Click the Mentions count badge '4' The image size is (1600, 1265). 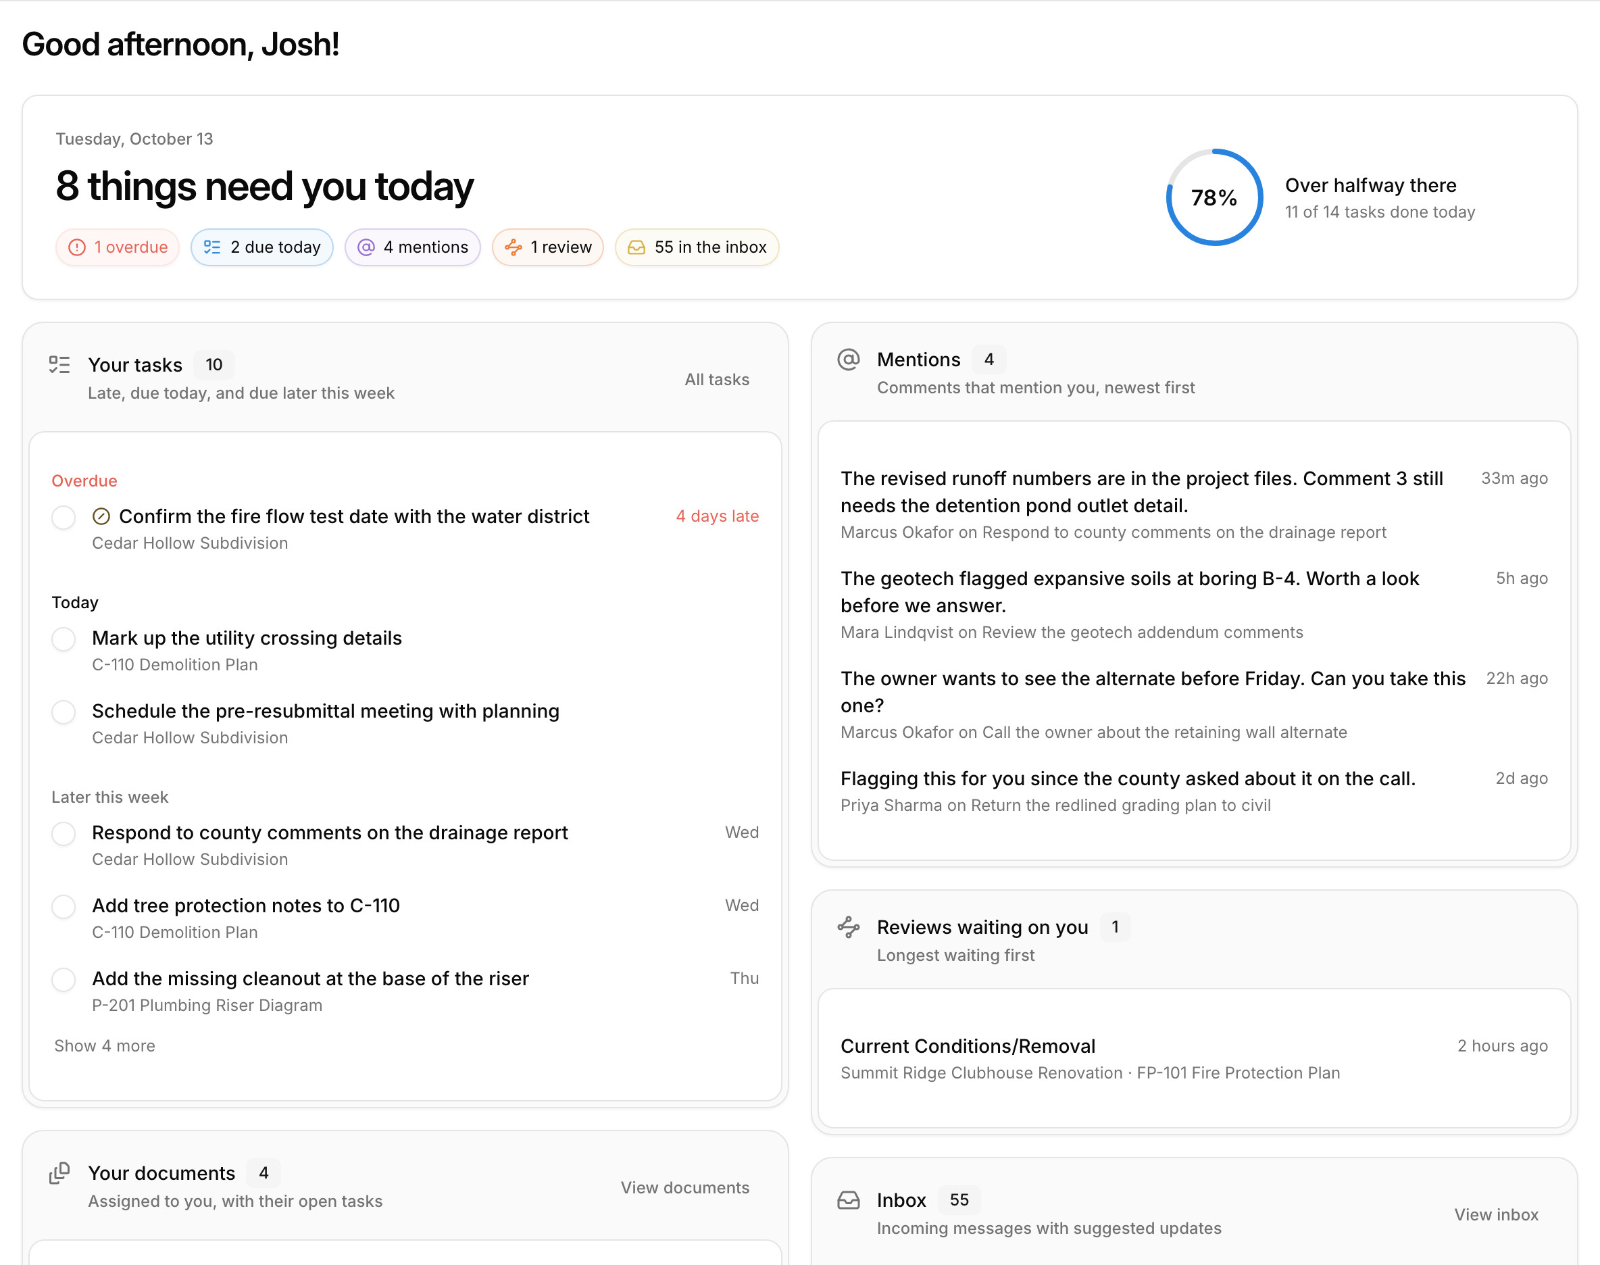989,359
